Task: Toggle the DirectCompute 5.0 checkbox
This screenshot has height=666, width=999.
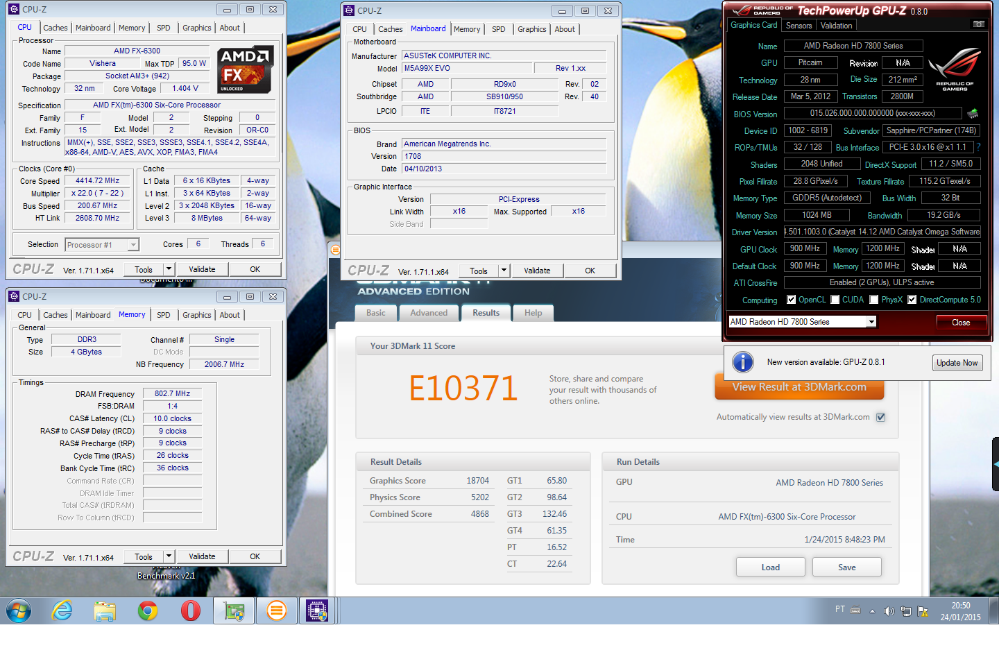Action: [912, 300]
